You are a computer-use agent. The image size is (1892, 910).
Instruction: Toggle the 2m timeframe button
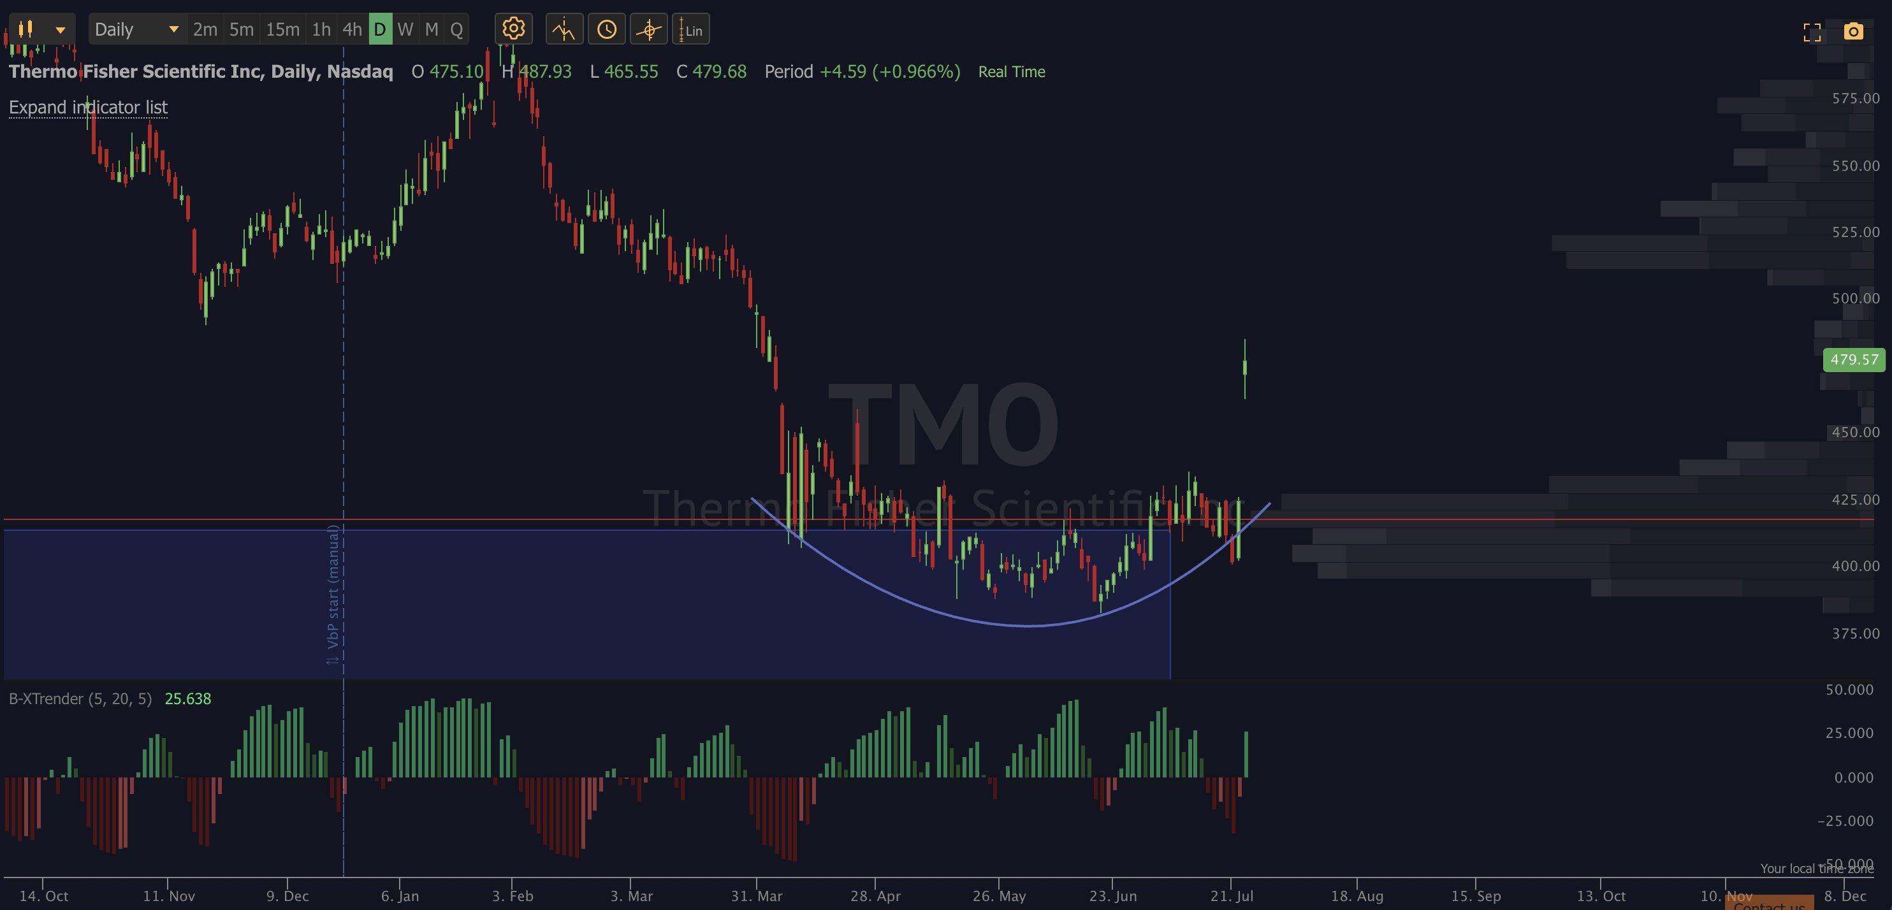[205, 29]
